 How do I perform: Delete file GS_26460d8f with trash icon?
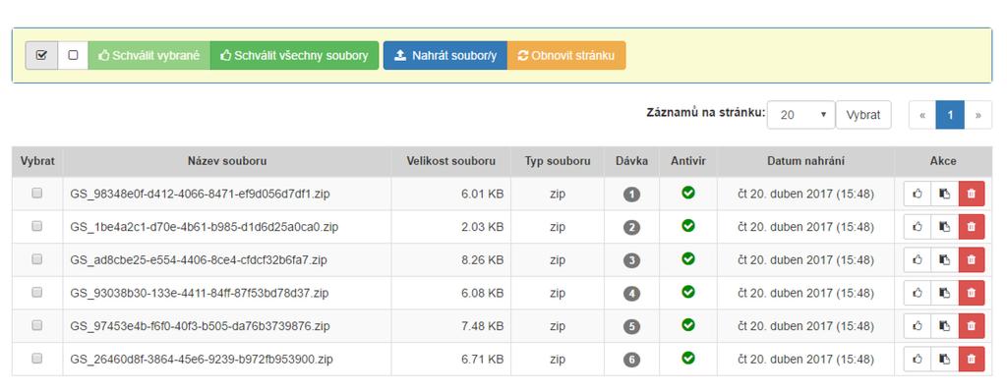coord(971,360)
